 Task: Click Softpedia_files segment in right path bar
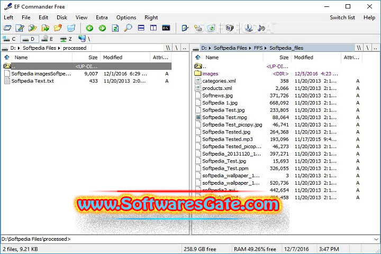(286, 48)
